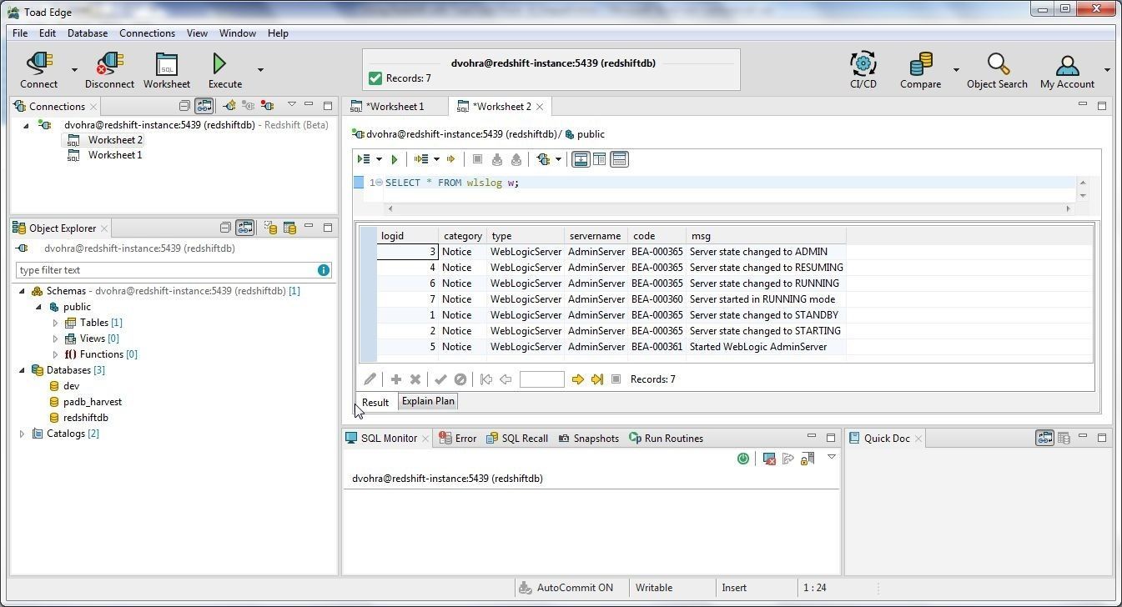1122x607 pixels.
Task: Click the select-databases icon in Object Explorer
Action: [x=270, y=228]
